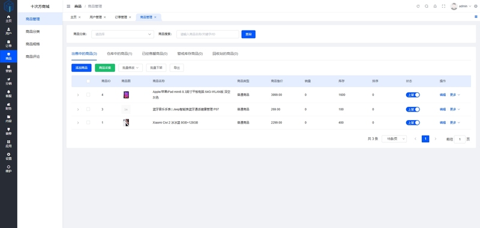
Task: Click the 添加商品 add product button
Action: click(x=82, y=68)
